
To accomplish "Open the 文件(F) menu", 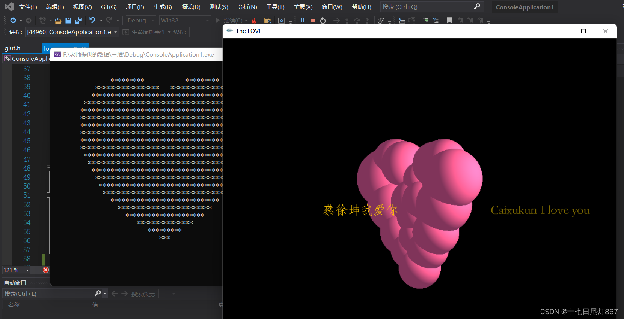I will point(28,7).
